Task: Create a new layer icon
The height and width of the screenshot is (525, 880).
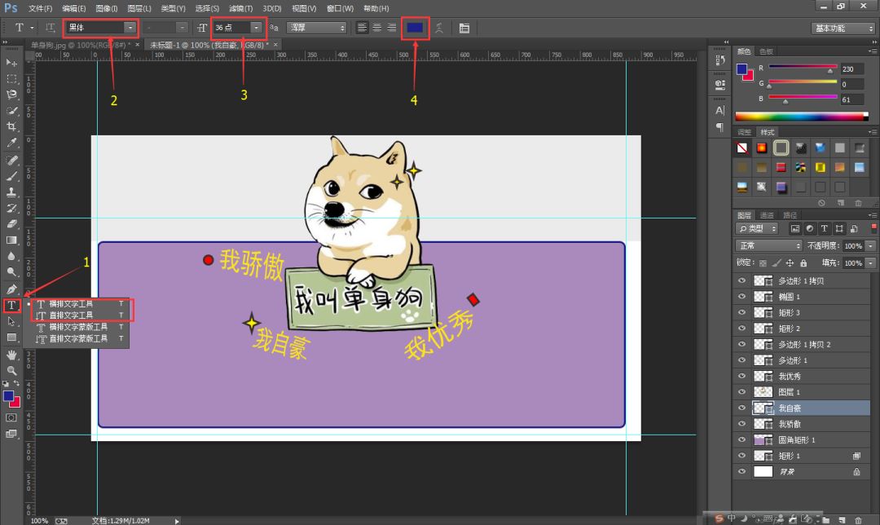Action: (x=842, y=521)
